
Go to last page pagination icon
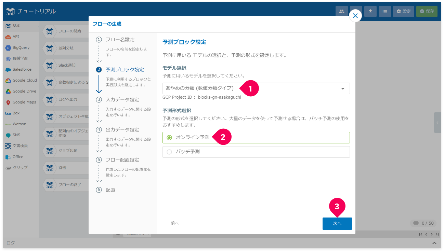(437, 234)
